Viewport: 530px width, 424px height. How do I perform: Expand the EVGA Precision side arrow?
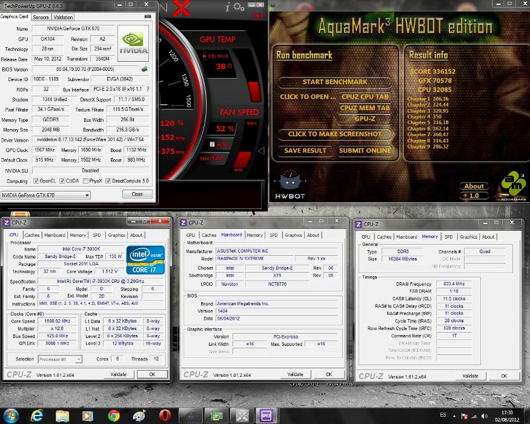(x=261, y=150)
